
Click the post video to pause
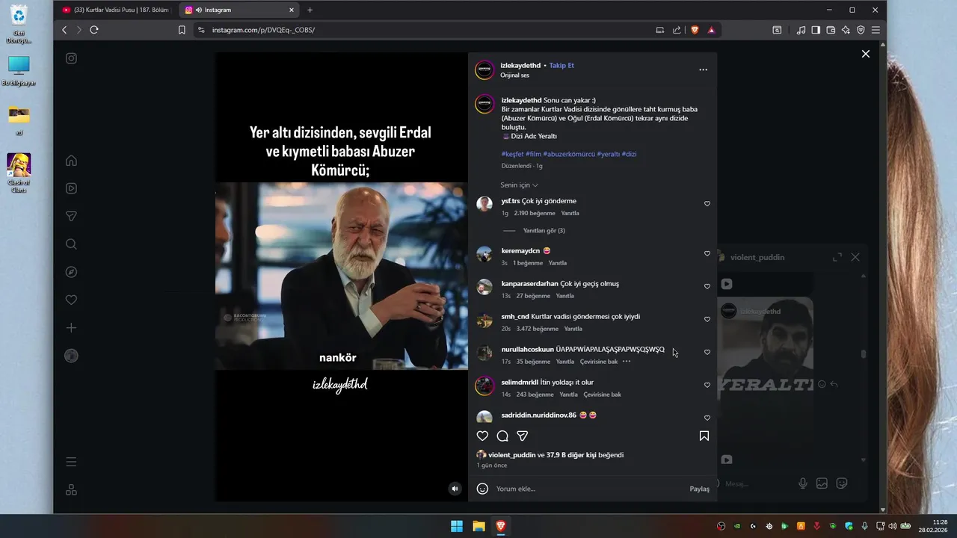[342, 276]
